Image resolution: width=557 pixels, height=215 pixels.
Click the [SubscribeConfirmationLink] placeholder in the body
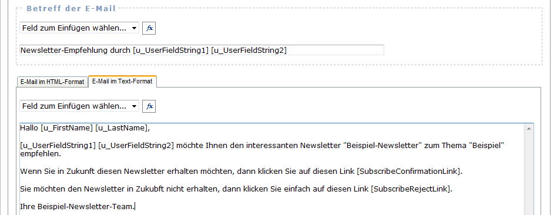pos(409,172)
